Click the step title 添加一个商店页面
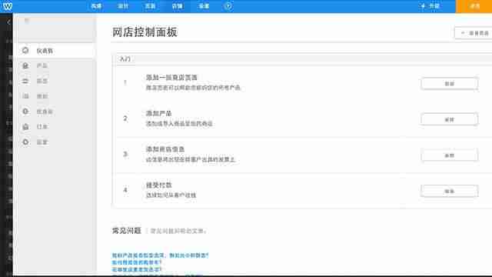 pyautogui.click(x=171, y=78)
